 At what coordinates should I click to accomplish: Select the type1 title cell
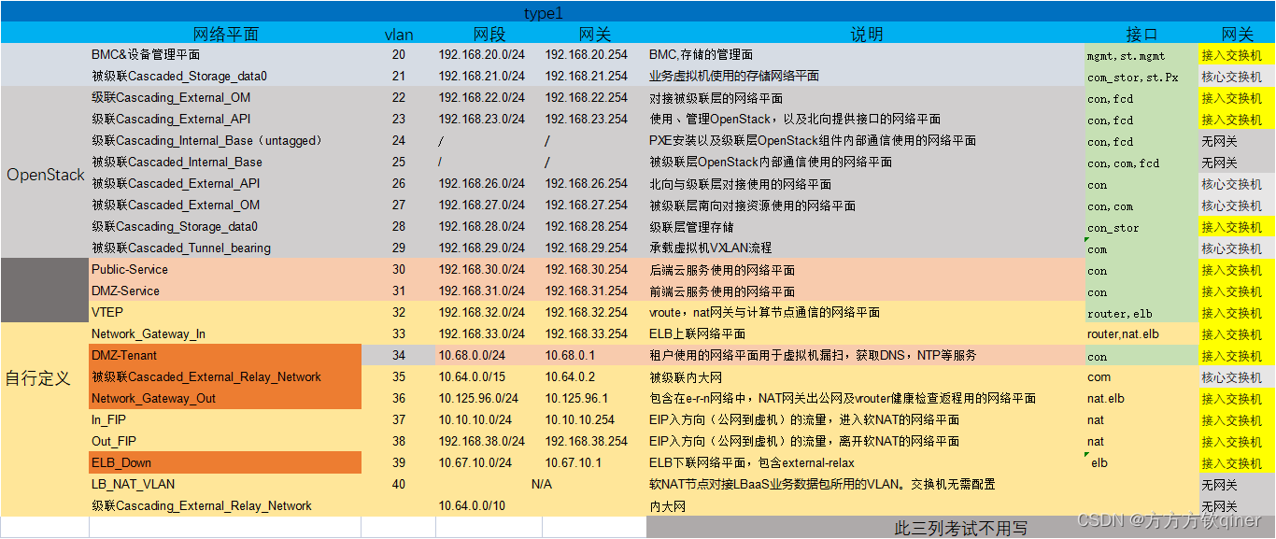click(x=544, y=13)
